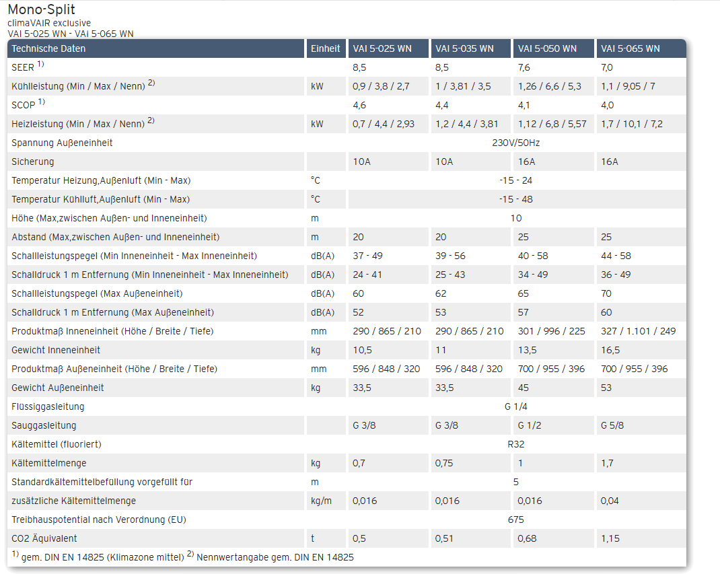The width and height of the screenshot is (720, 574).
Task: Click indoor sound power value "37 - 49"
Action: click(368, 256)
